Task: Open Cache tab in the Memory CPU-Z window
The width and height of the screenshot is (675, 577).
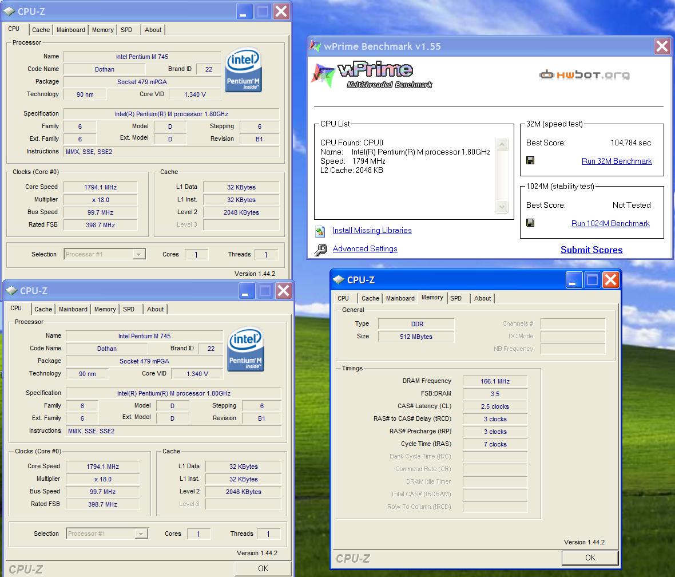Action: click(x=370, y=298)
